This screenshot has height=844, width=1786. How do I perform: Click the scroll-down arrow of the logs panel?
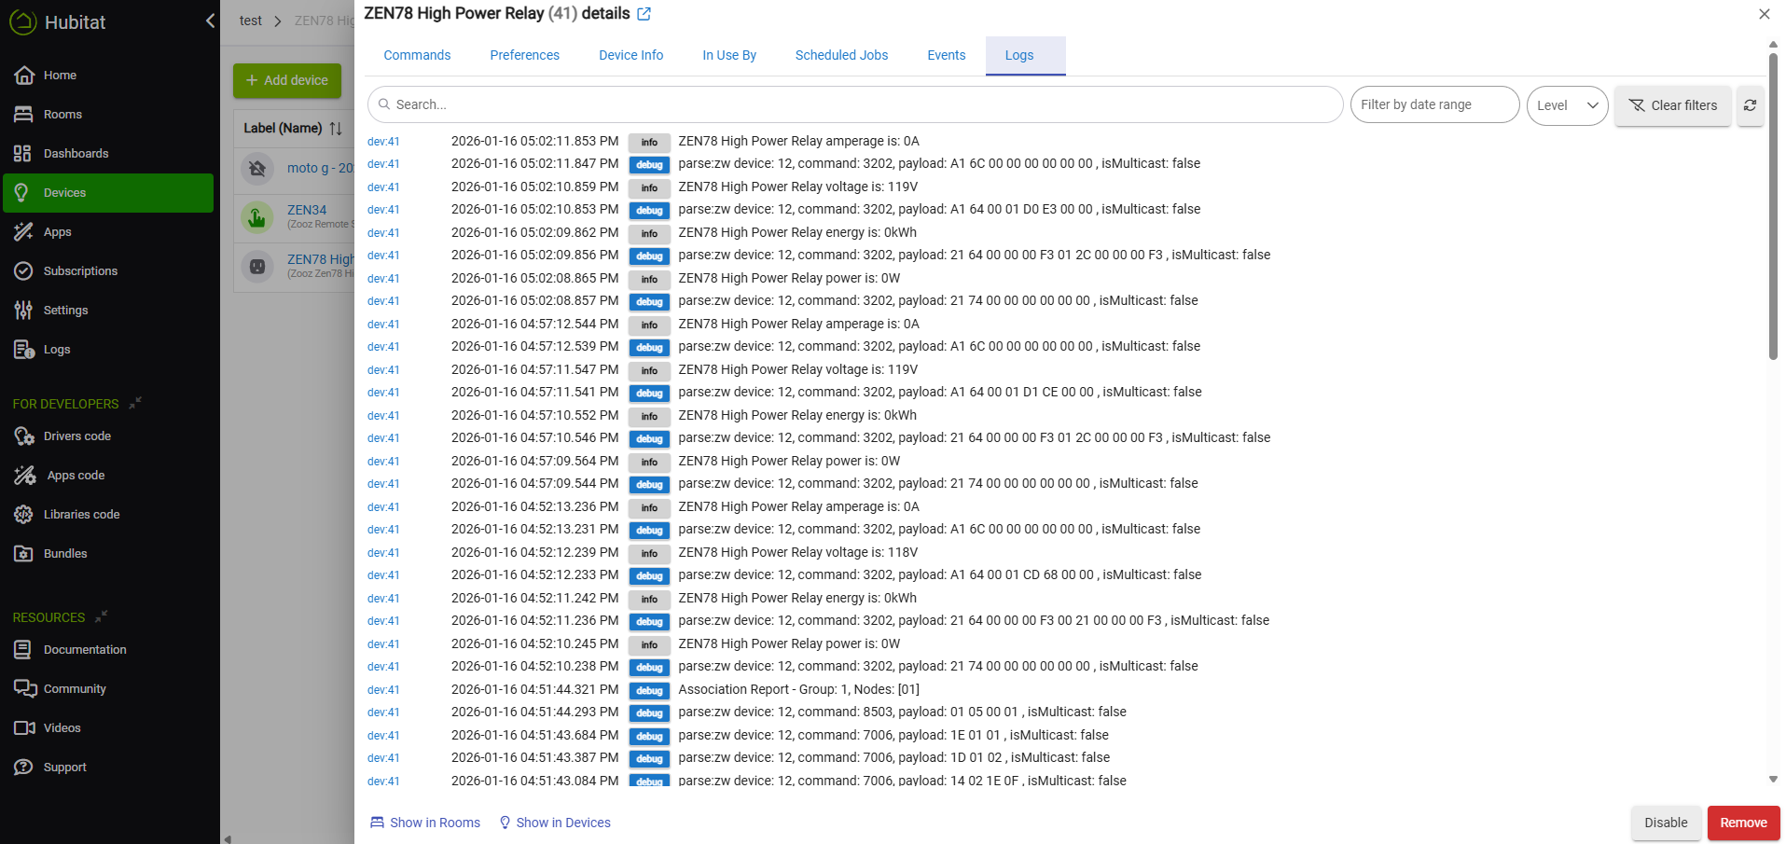(x=1773, y=779)
